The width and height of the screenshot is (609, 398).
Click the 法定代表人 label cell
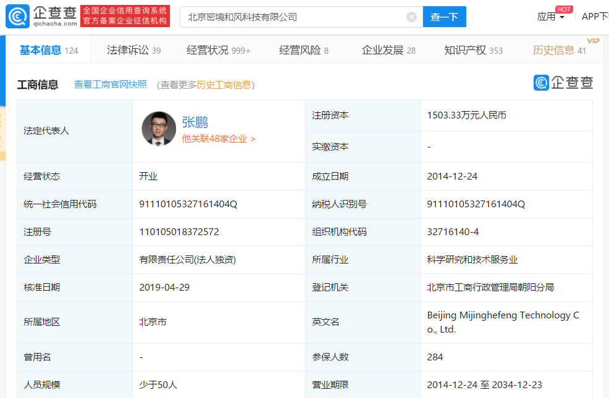coord(75,131)
